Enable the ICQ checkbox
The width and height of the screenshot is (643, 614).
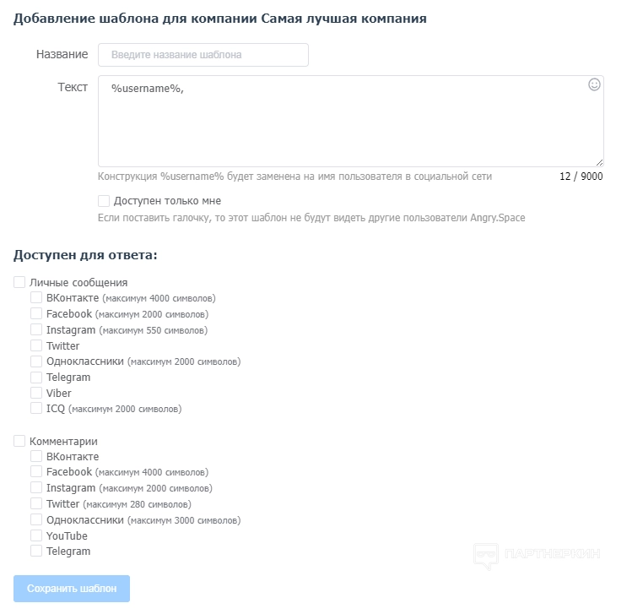36,409
